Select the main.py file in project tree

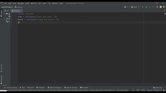[x=9, y=17]
